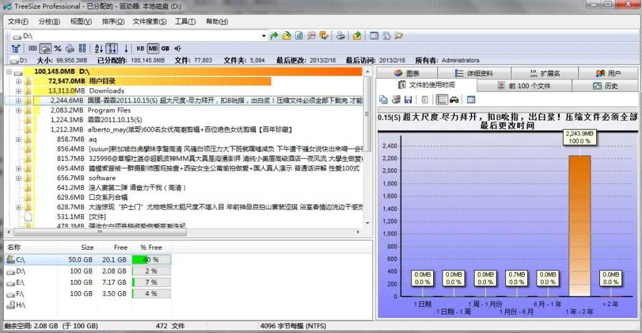Select KB size unit

coord(140,49)
